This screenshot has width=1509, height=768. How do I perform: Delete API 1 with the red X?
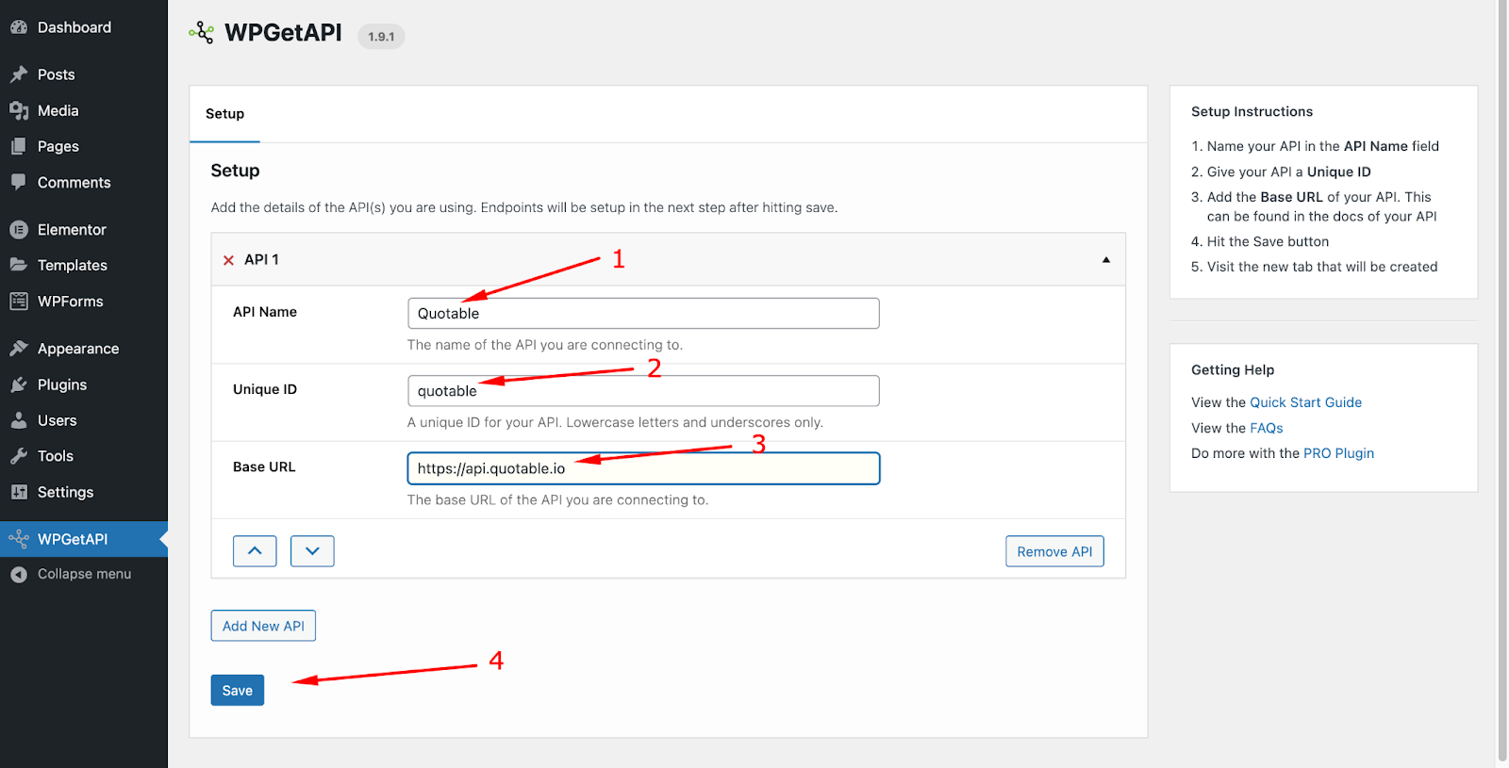[x=228, y=260]
